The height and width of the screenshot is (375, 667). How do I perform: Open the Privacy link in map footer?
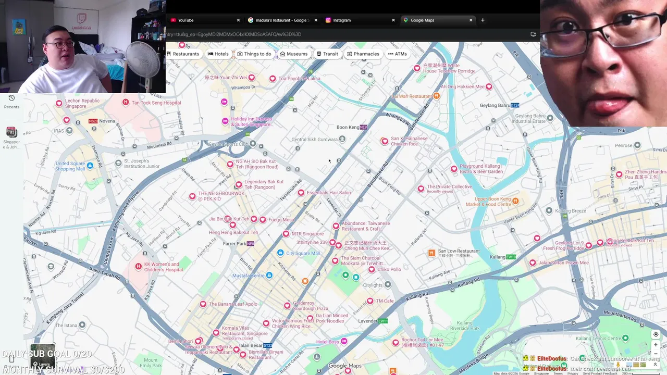[573, 373]
